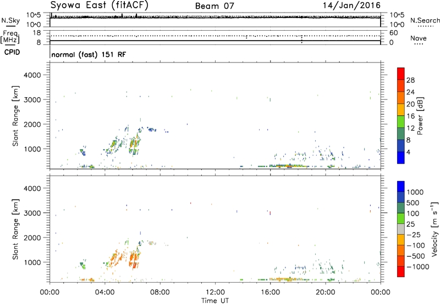This screenshot has width=440, height=304.
Task: Click the "Power [dB]" colorbar title
Action: pos(420,116)
